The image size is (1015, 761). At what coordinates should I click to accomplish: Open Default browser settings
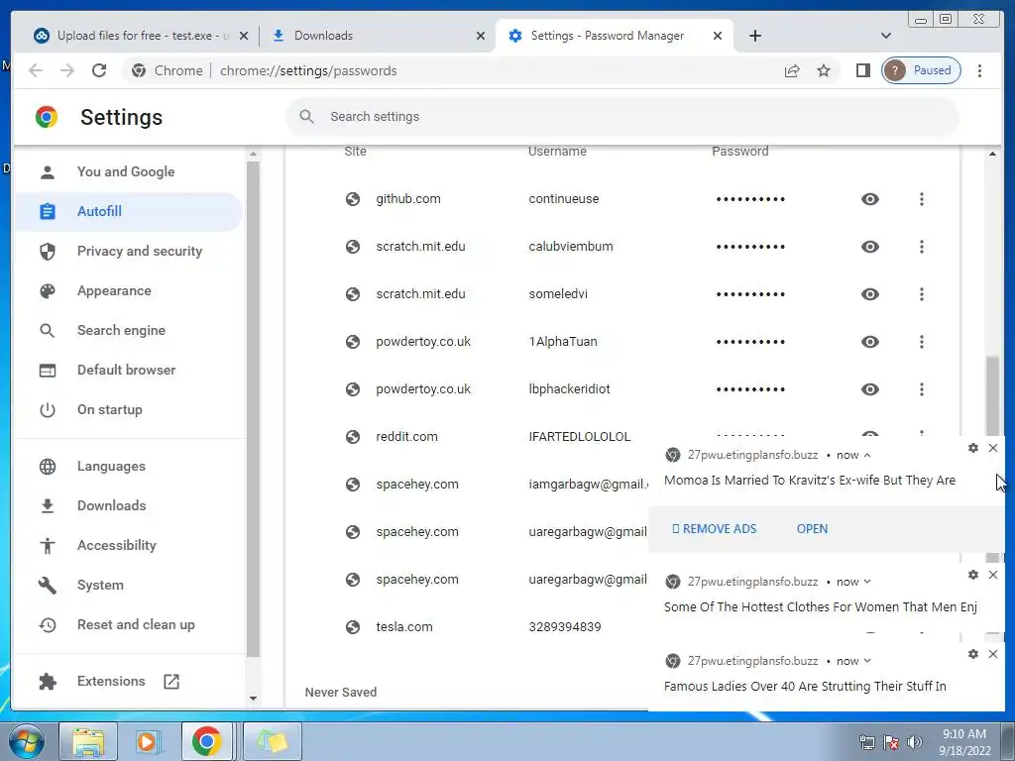[126, 371]
